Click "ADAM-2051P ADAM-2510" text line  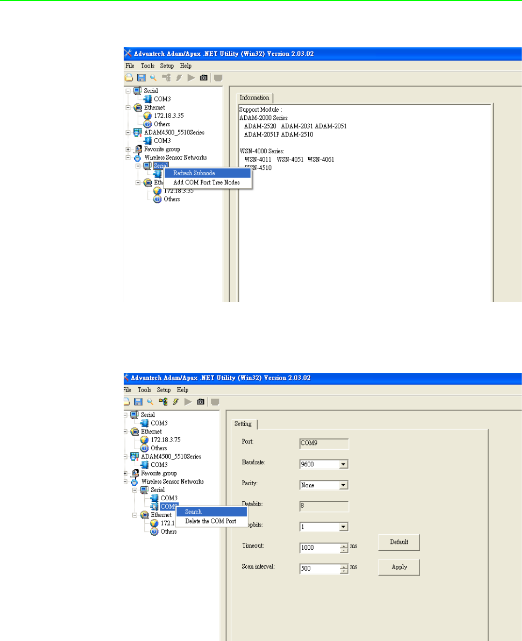coord(279,135)
